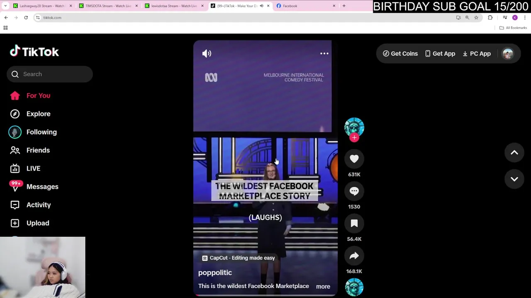
Task: Expand video description with more
Action: coord(323,286)
